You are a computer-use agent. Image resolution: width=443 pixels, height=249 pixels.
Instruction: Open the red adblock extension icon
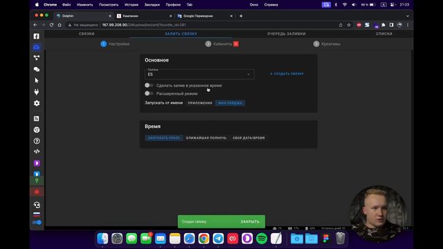[359, 25]
